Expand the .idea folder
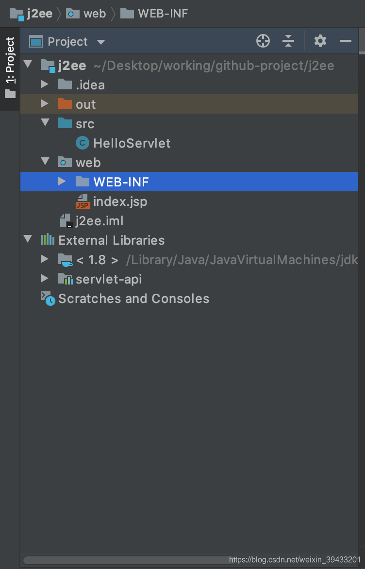 tap(45, 84)
